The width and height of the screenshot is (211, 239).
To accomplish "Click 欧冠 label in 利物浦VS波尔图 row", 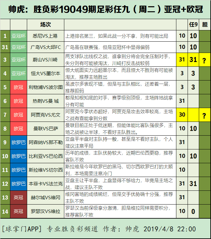I will click(x=18, y=87).
